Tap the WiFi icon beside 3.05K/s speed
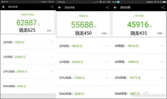This screenshot has height=99, width=167. pos(155,2)
